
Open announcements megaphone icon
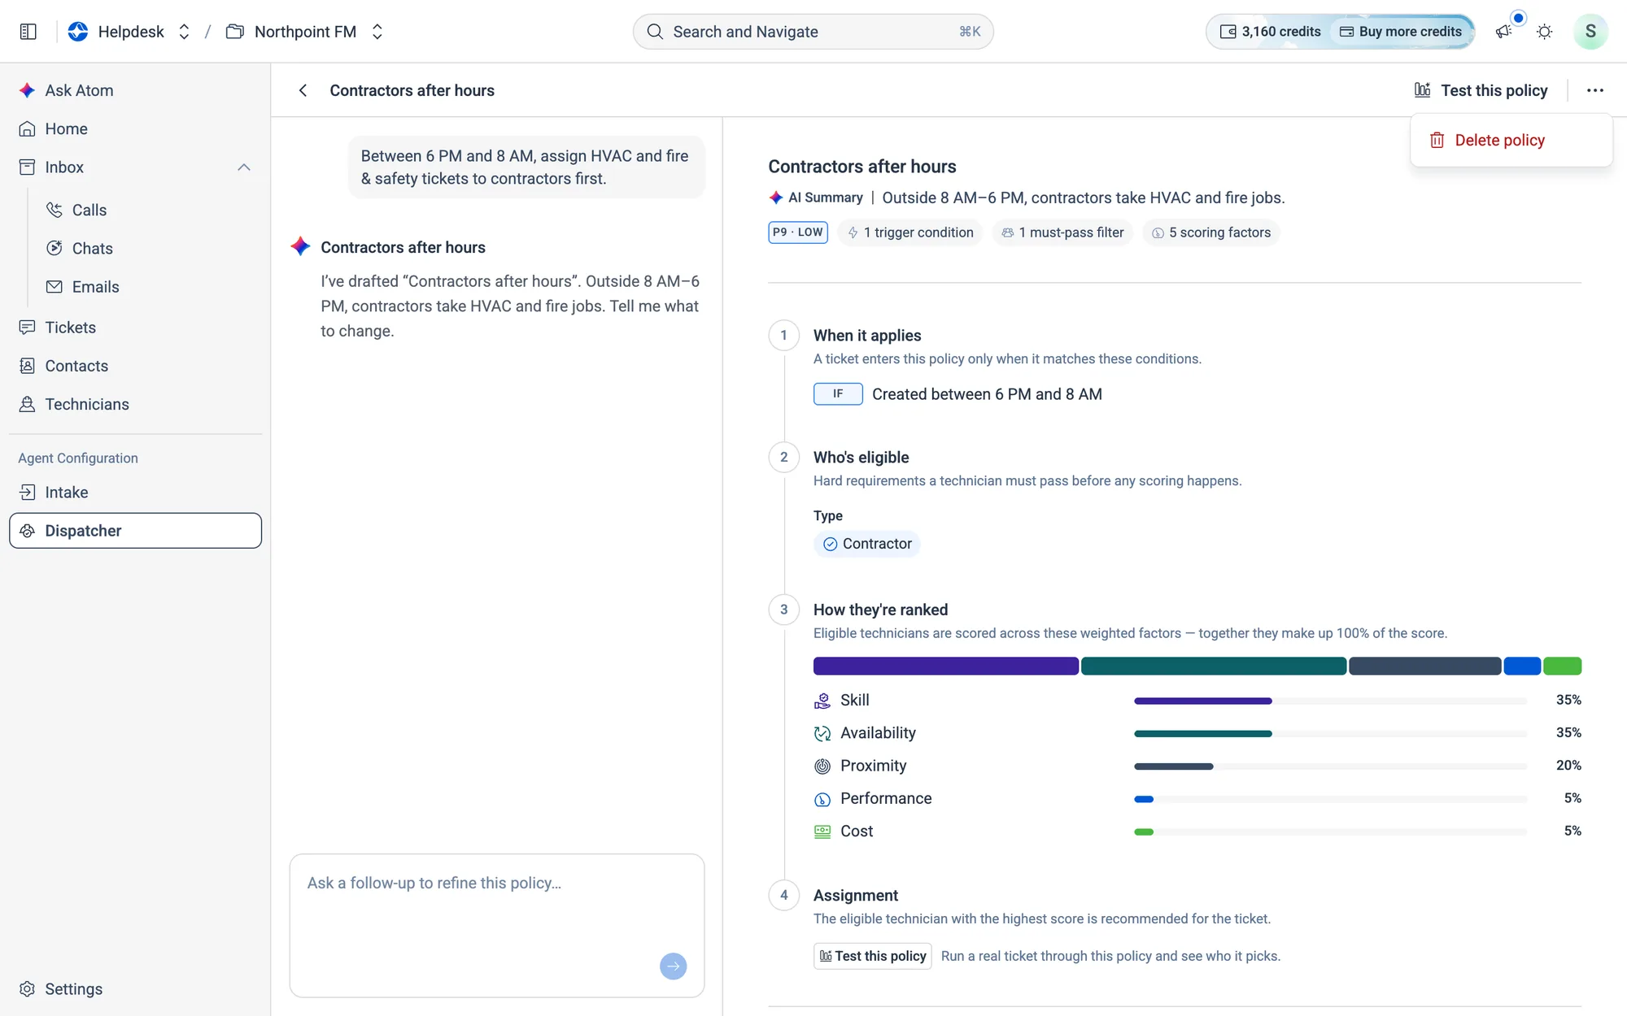1503,32
